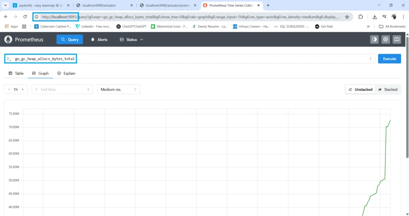Open the ChatGPT bookmark
The image size is (409, 216).
(131, 27)
